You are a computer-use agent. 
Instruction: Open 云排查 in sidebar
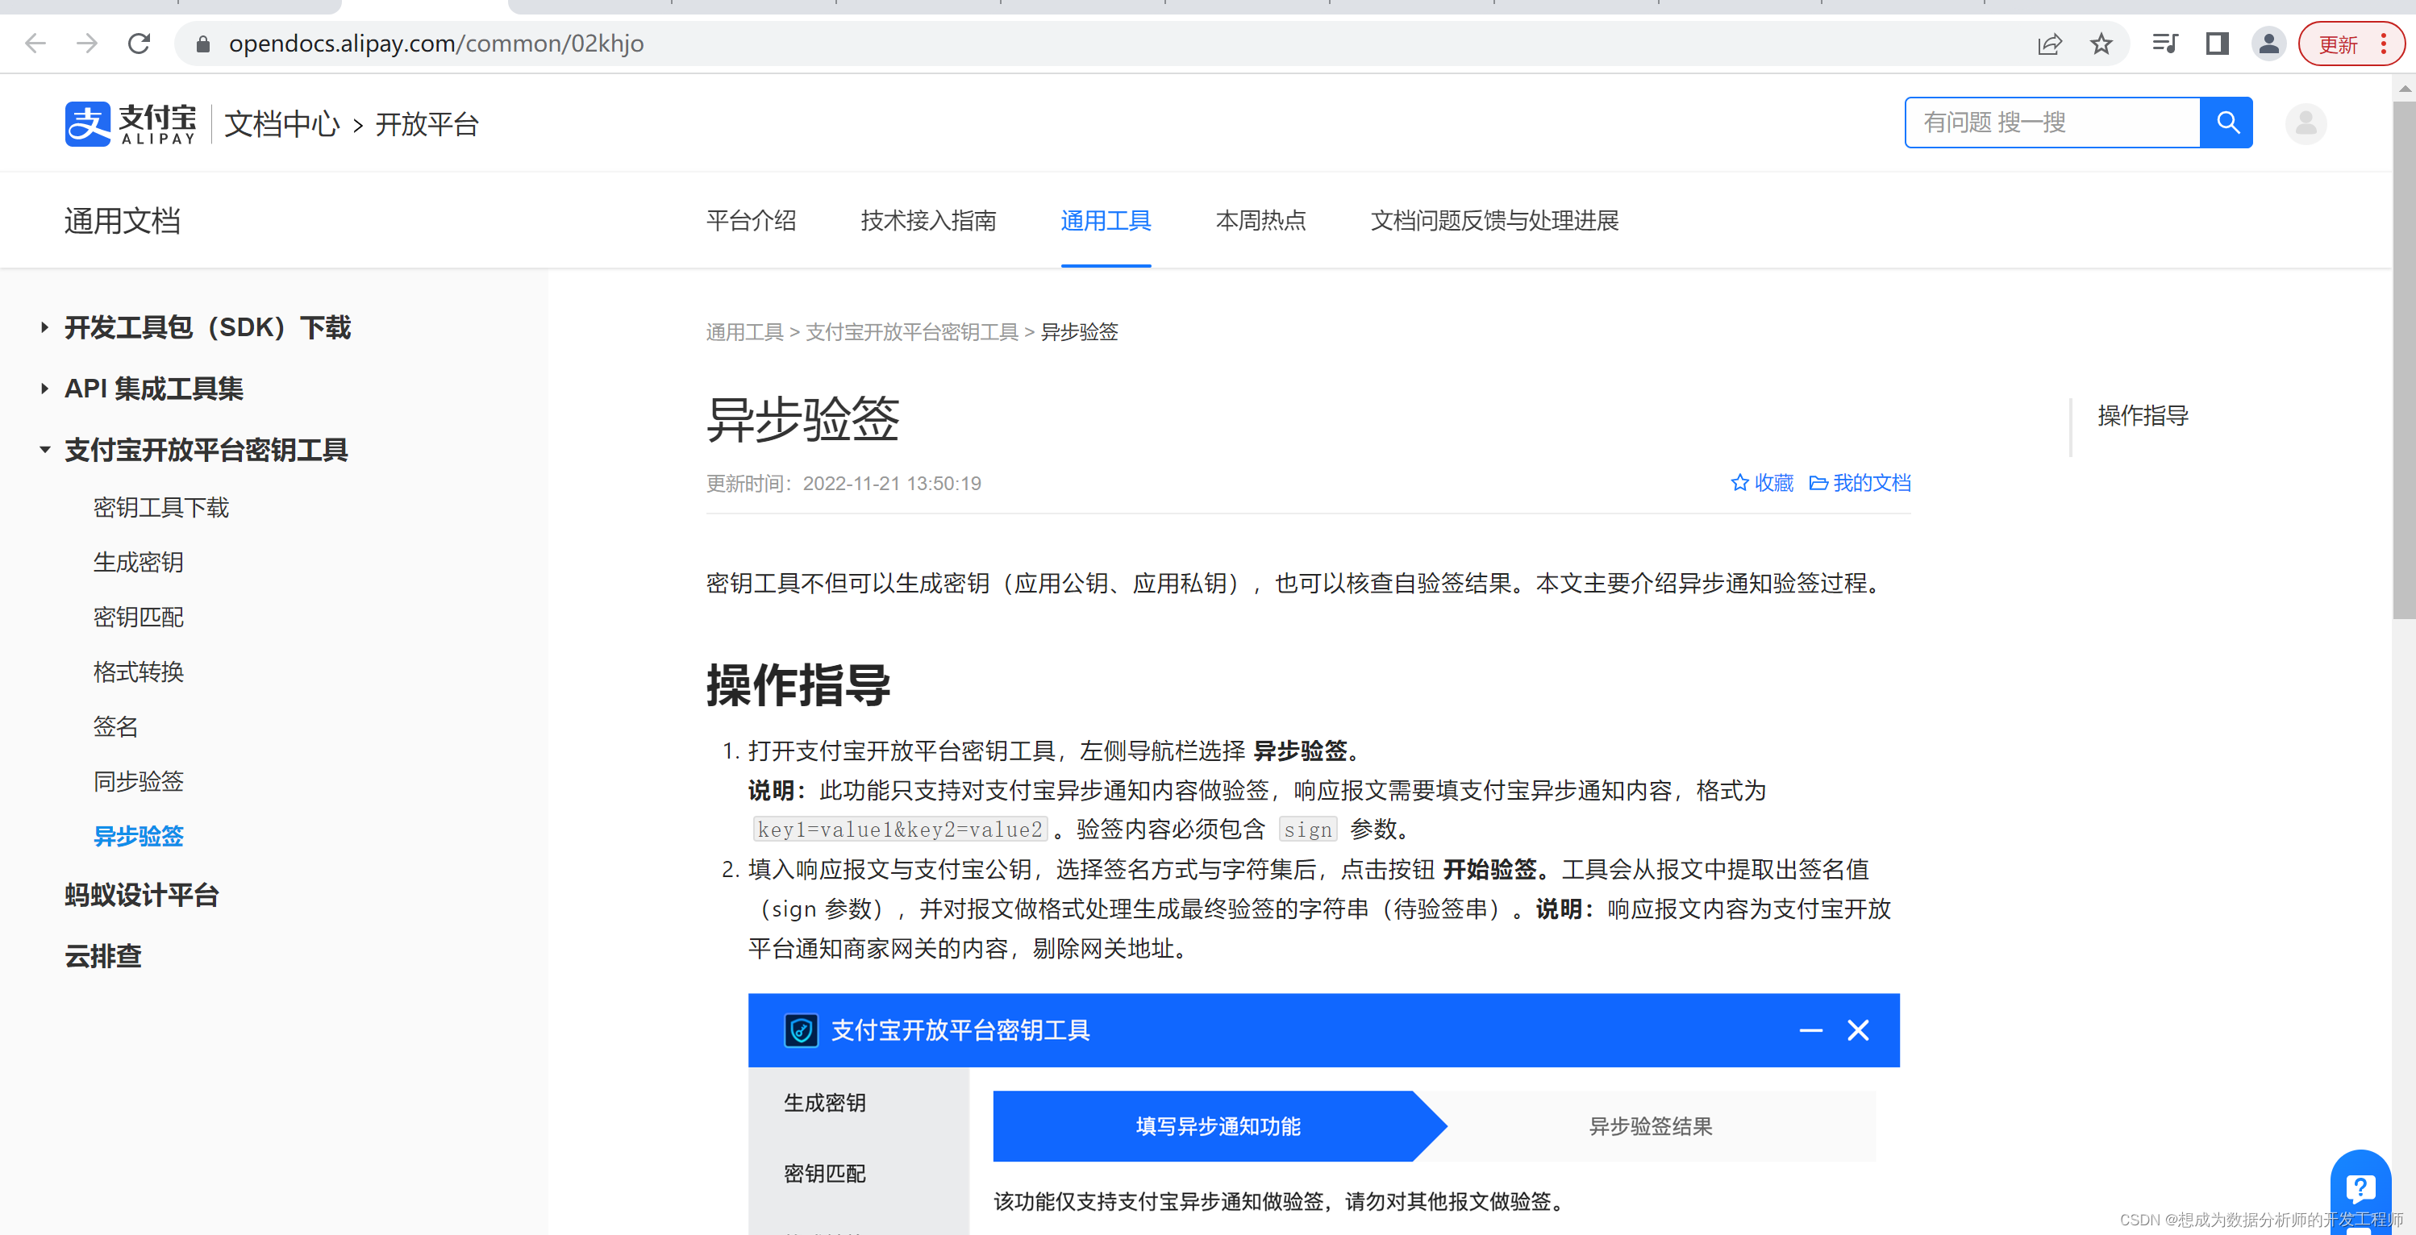pos(103,957)
